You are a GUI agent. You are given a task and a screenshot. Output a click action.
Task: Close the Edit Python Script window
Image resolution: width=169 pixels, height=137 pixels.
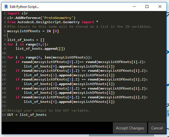coord(160,6)
